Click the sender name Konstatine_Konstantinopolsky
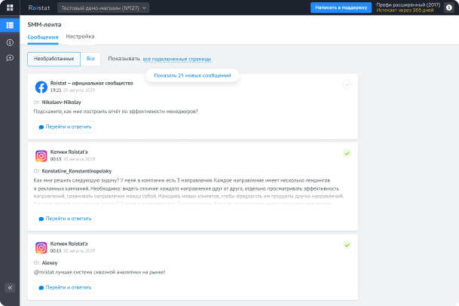 coord(77,171)
